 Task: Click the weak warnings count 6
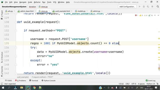145,15
